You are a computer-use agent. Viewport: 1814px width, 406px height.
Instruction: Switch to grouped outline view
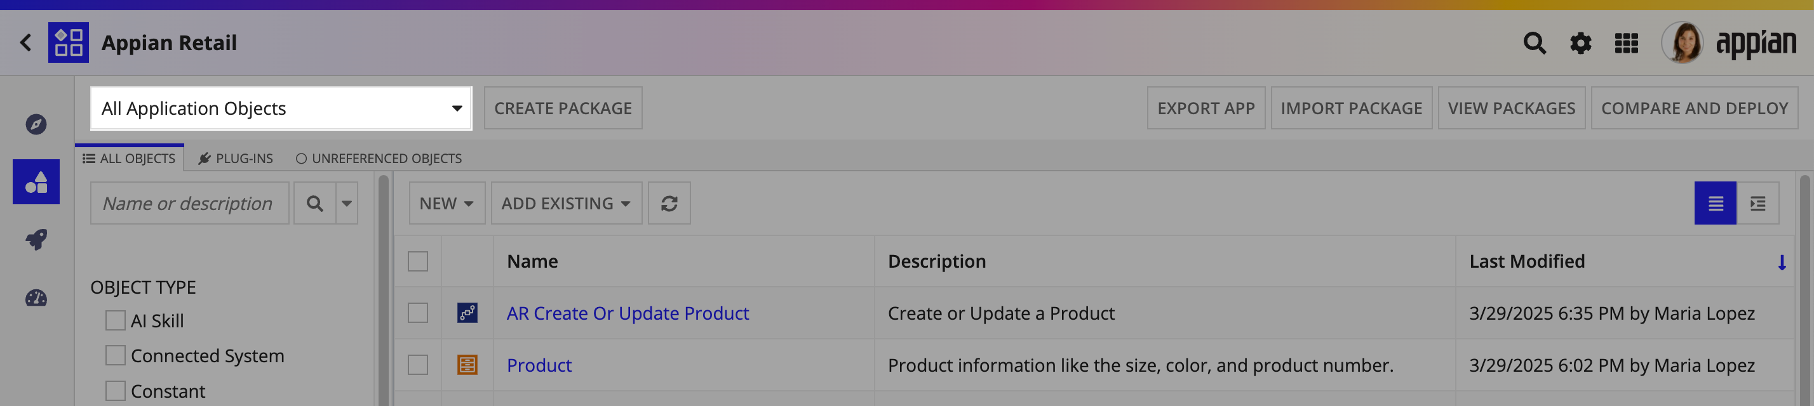[x=1757, y=204]
